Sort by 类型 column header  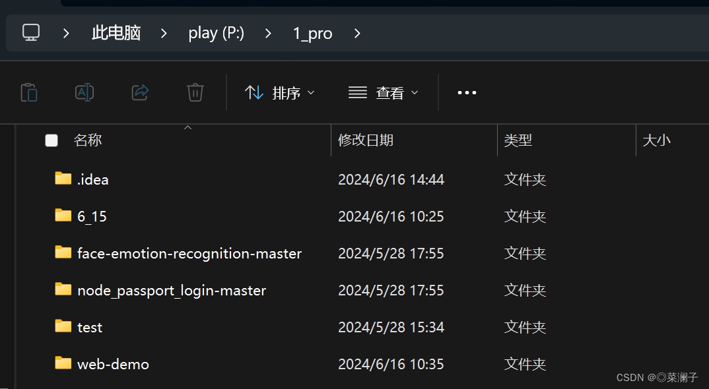coord(518,140)
